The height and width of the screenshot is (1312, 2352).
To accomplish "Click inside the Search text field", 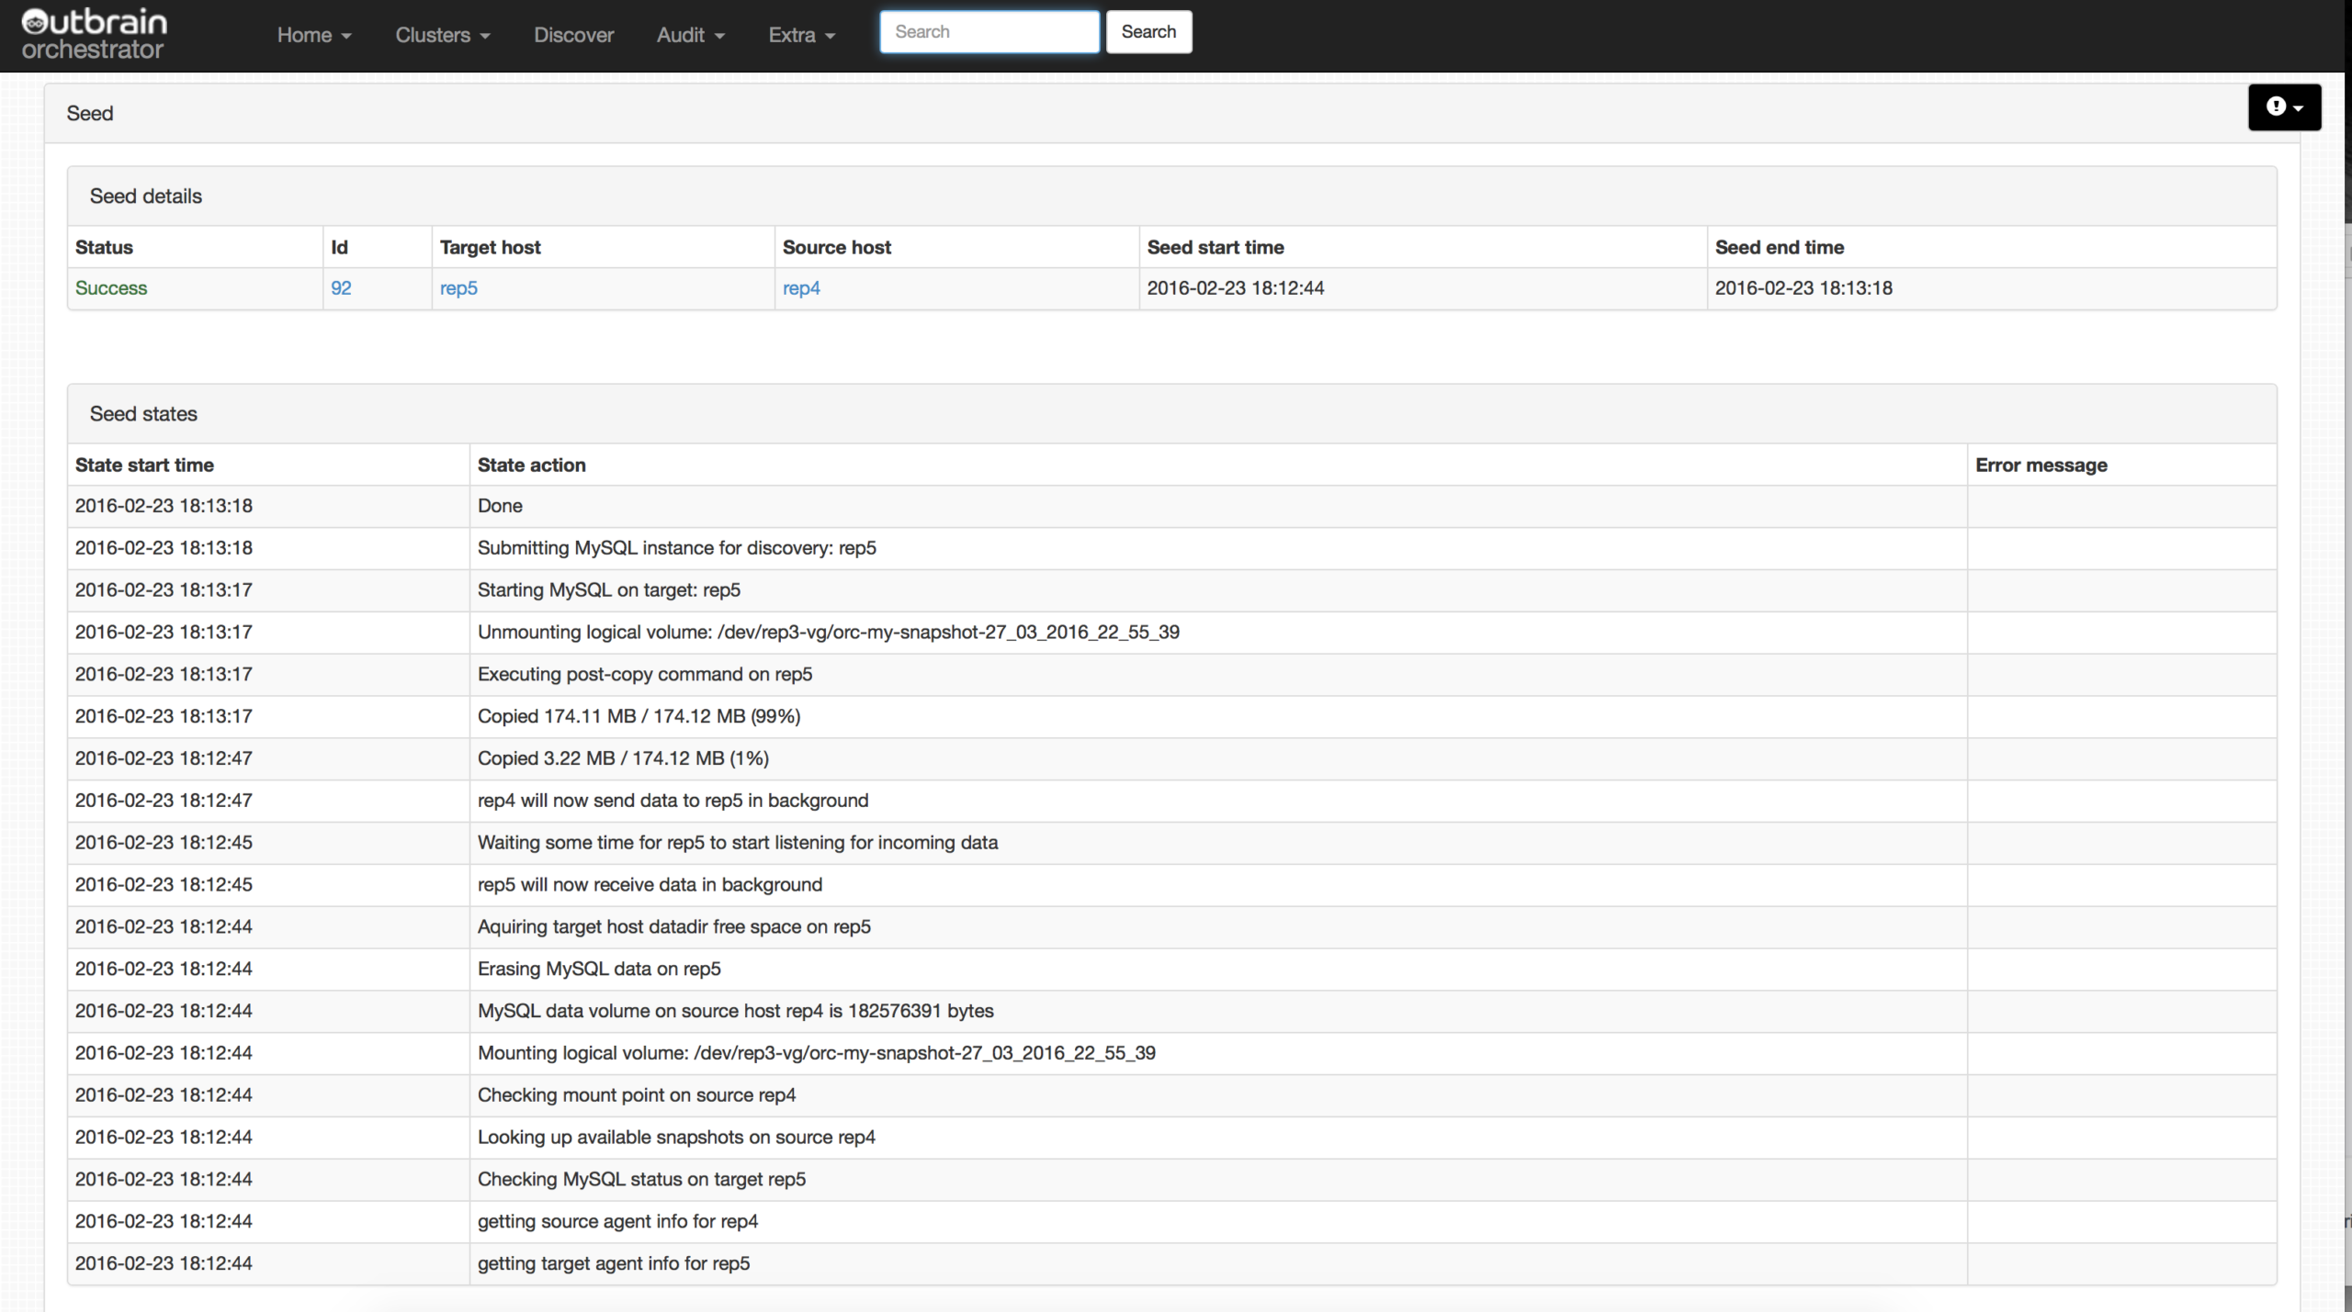I will pos(989,32).
